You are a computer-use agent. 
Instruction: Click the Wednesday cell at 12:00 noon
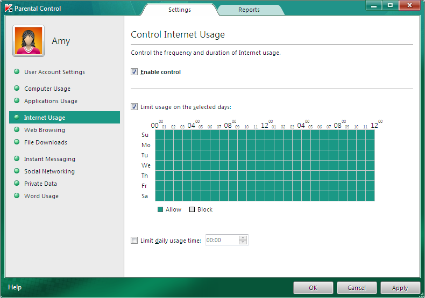tap(270, 165)
